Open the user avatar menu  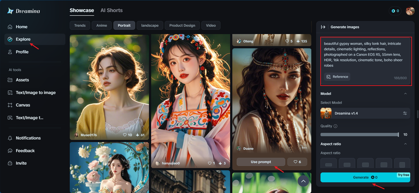pyautogui.click(x=410, y=11)
